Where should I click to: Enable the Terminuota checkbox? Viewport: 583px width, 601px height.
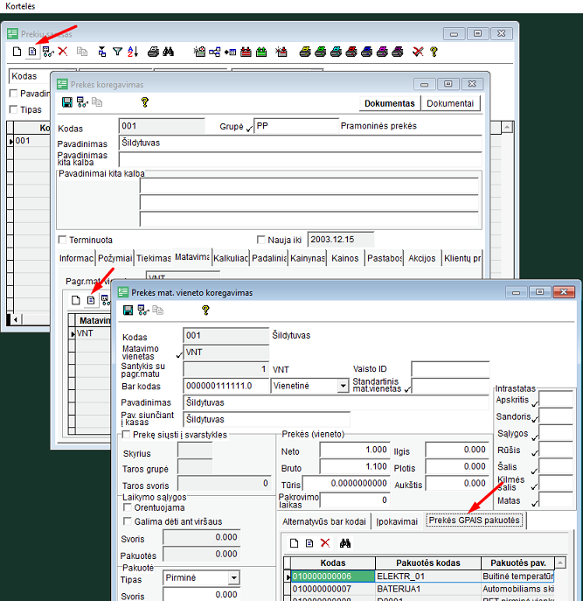pos(62,240)
